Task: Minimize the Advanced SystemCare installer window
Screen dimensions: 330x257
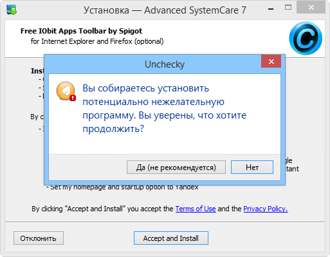Action: pyautogui.click(x=271, y=9)
